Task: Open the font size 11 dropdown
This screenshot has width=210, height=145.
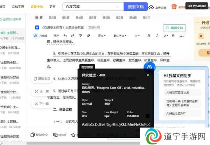Action: point(137,36)
